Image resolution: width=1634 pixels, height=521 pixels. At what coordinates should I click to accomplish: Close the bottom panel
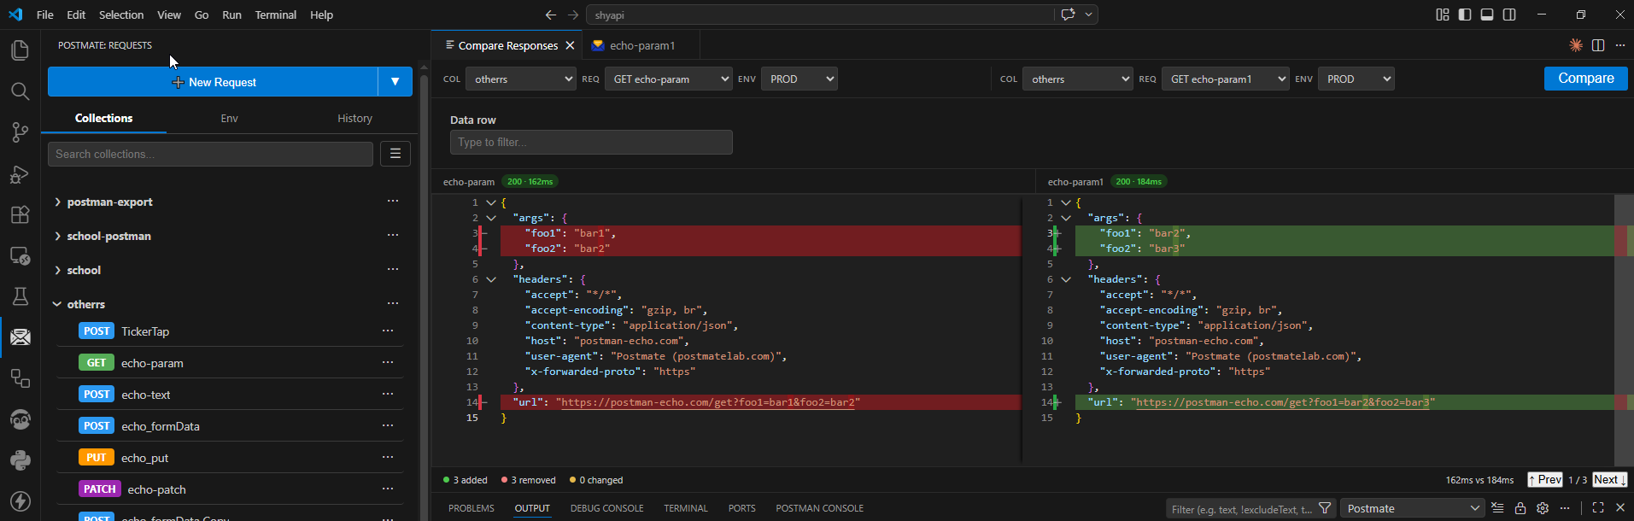tap(1620, 508)
